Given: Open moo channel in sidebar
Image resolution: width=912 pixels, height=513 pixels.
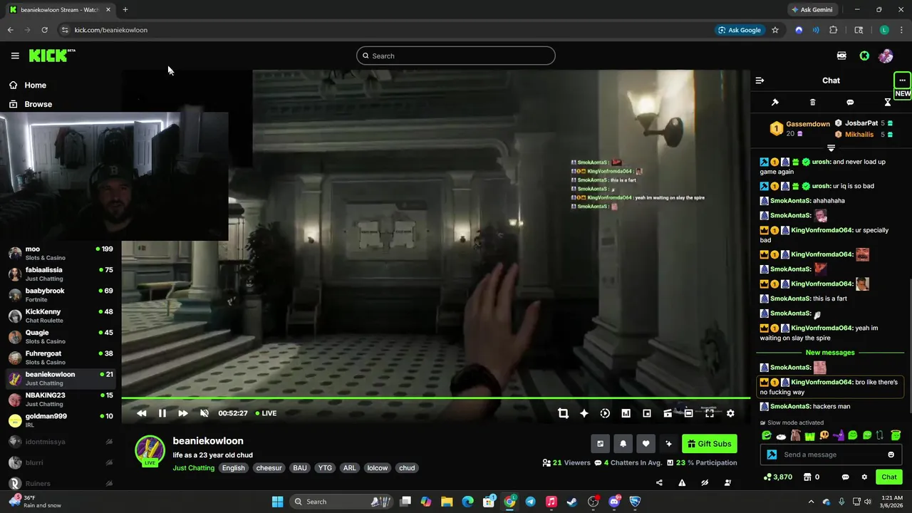Looking at the screenshot, I should [x=61, y=253].
